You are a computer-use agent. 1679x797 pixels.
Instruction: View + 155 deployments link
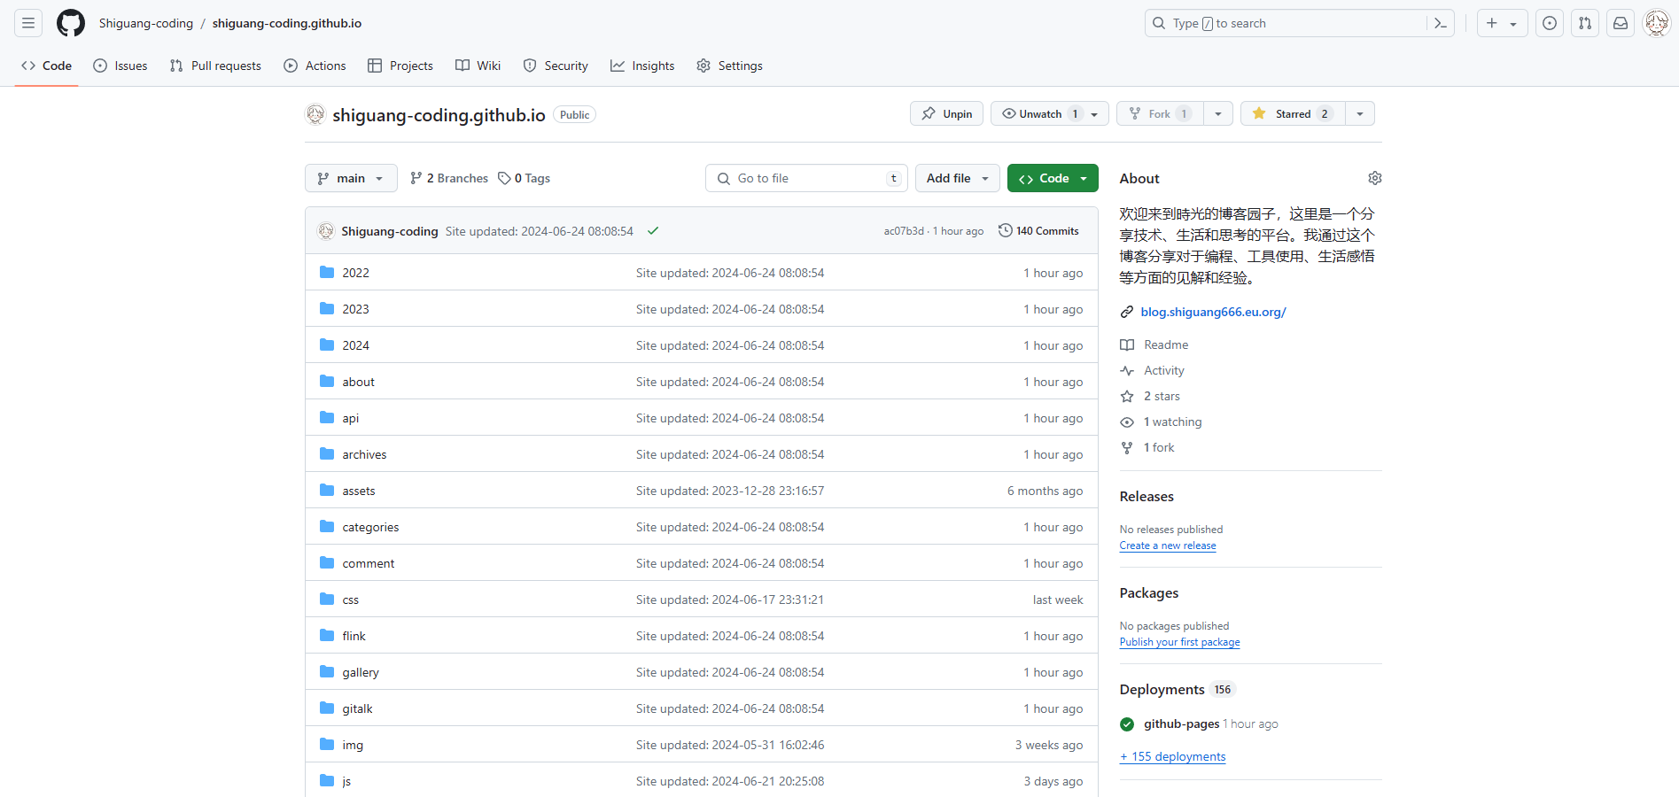point(1172,756)
